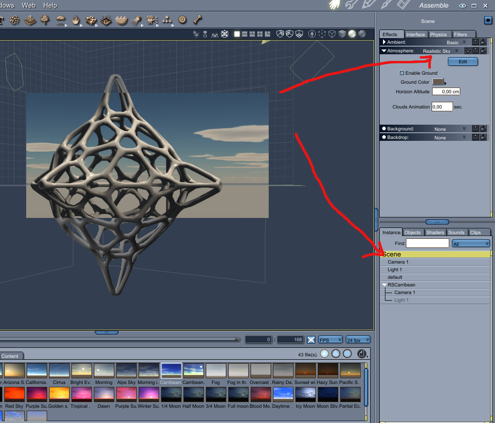
Task: Insert a particle emitter from the toolbar
Action: click(14, 20)
